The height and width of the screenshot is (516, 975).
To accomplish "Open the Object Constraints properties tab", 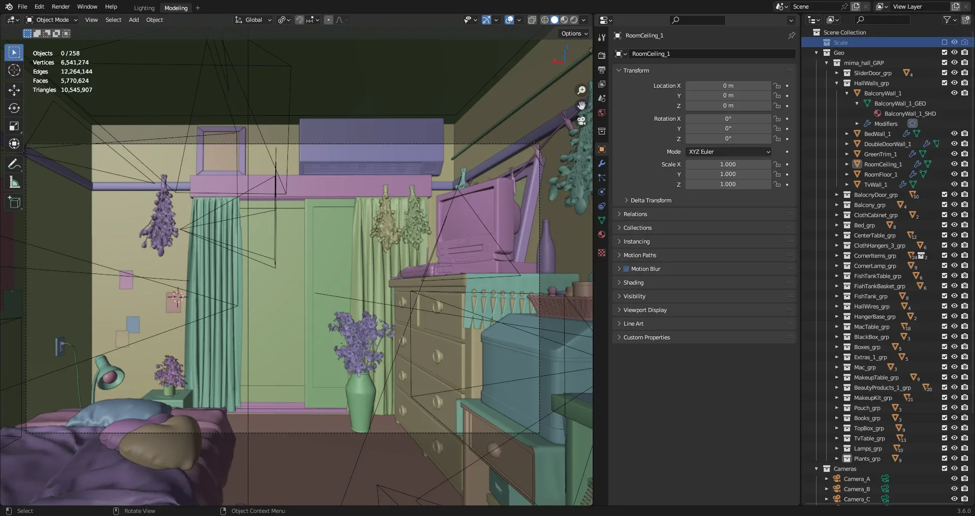I will 602,206.
